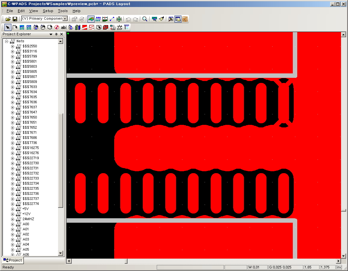Open the View menu

coord(34,11)
